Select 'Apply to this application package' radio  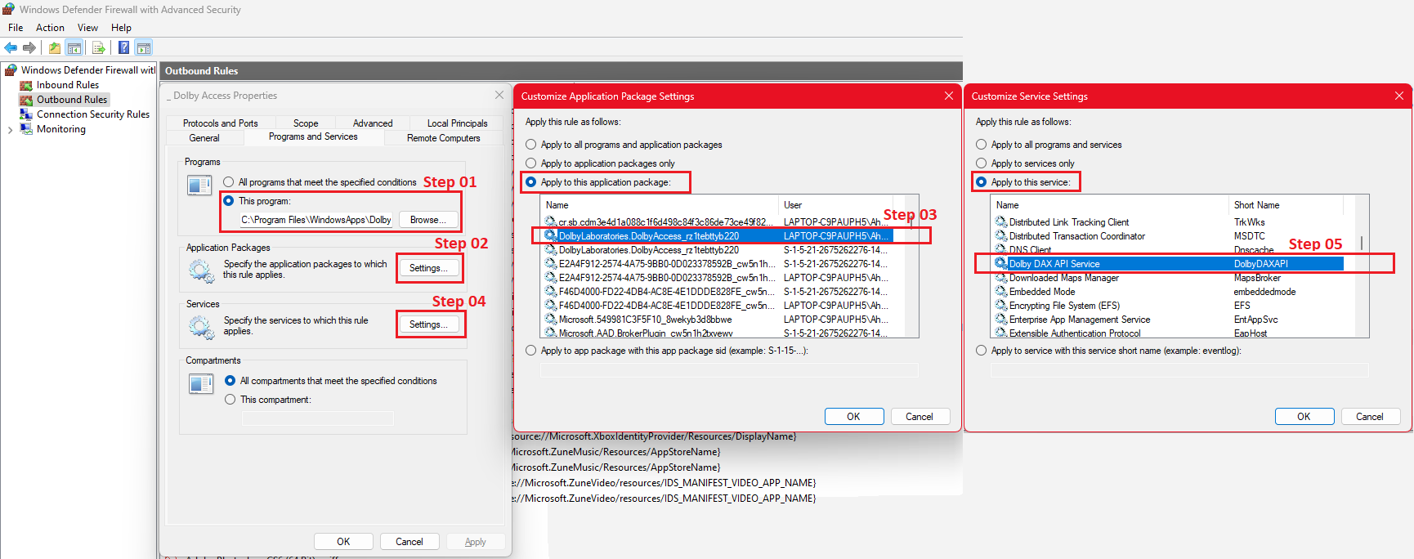[x=531, y=182]
